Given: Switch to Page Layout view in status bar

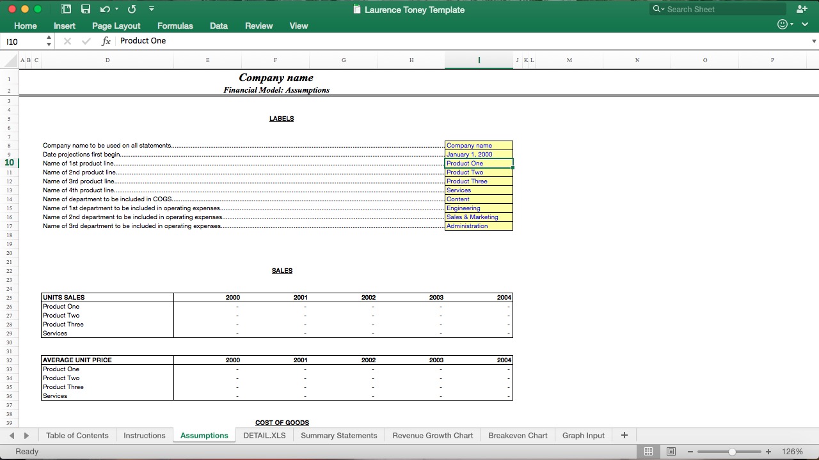Looking at the screenshot, I should pos(671,451).
